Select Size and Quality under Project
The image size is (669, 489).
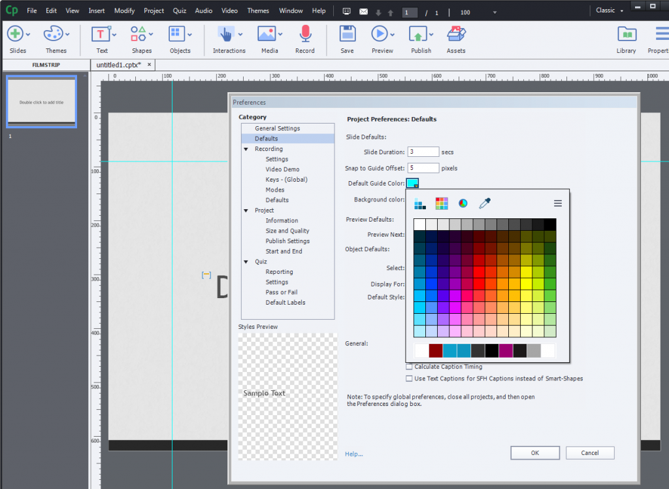(x=288, y=231)
